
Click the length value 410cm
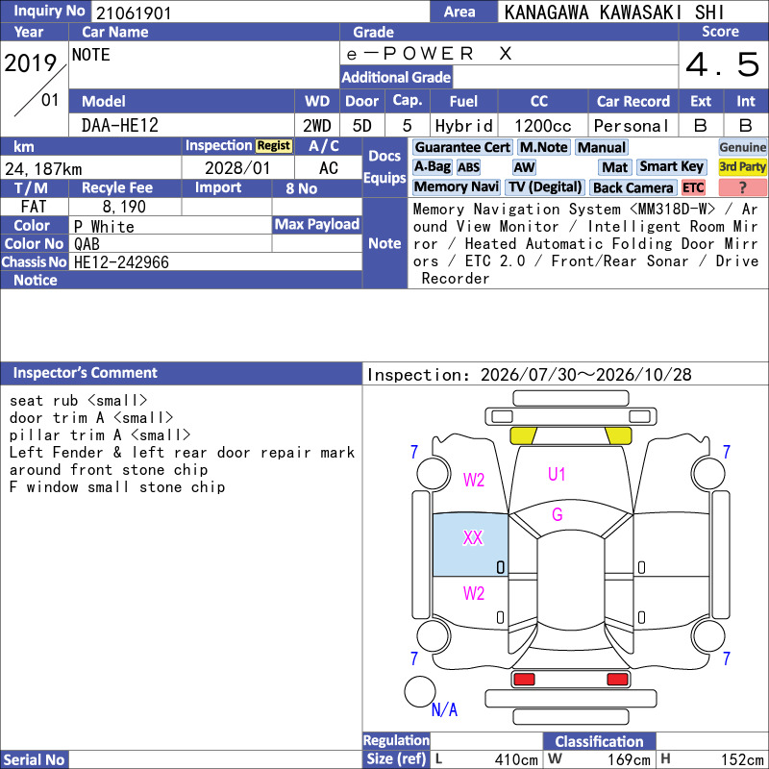point(516,759)
